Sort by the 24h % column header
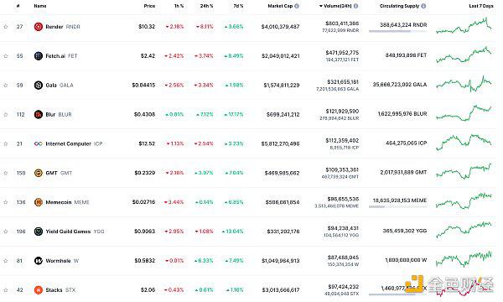 click(206, 6)
